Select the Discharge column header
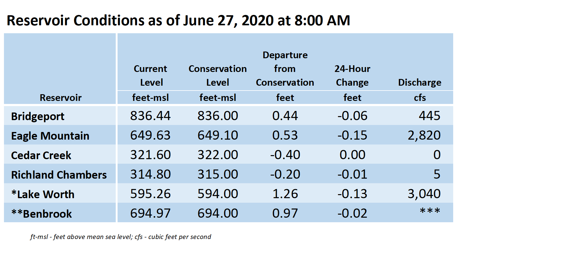The height and width of the screenshot is (264, 582). click(420, 83)
